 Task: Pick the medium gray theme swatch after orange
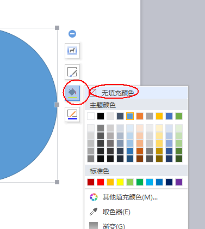pos(150,116)
